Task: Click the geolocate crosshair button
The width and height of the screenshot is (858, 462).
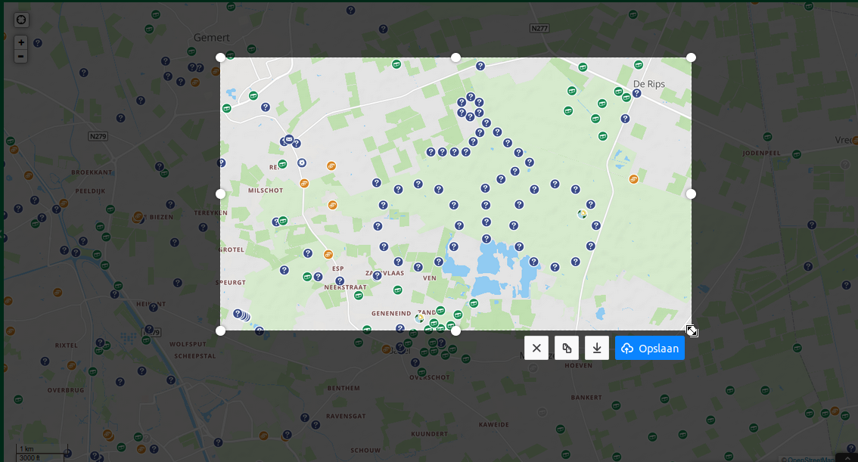Action: click(x=21, y=20)
